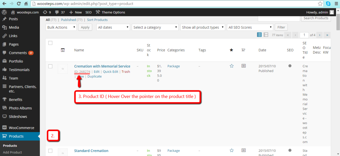
Task: Open the WordPress logo menu
Action: pos(4,12)
